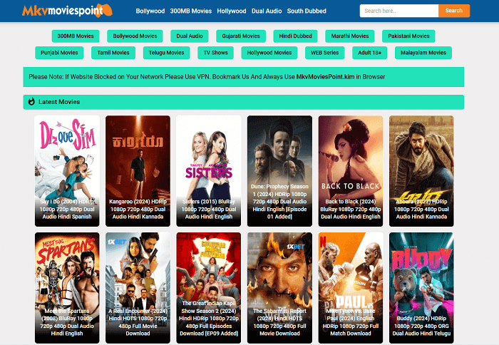Focus the Search here input field
Viewport: 499px width, 345px height.
[x=399, y=11]
